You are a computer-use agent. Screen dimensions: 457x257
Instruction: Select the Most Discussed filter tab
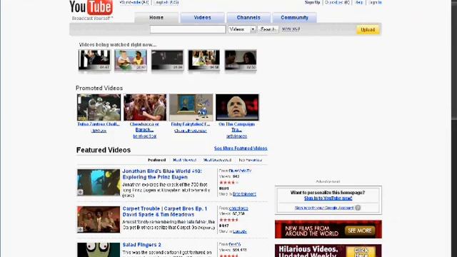217,160
